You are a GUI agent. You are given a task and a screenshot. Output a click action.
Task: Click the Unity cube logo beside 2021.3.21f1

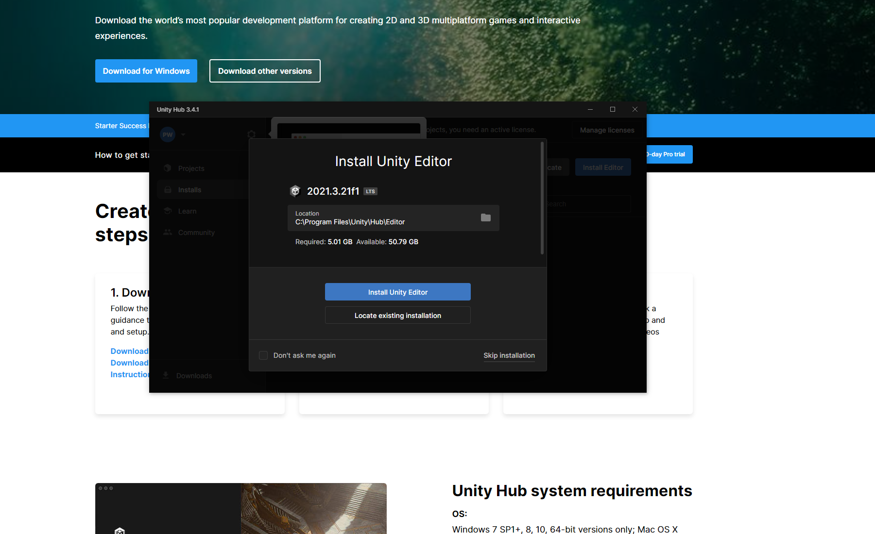pyautogui.click(x=295, y=191)
